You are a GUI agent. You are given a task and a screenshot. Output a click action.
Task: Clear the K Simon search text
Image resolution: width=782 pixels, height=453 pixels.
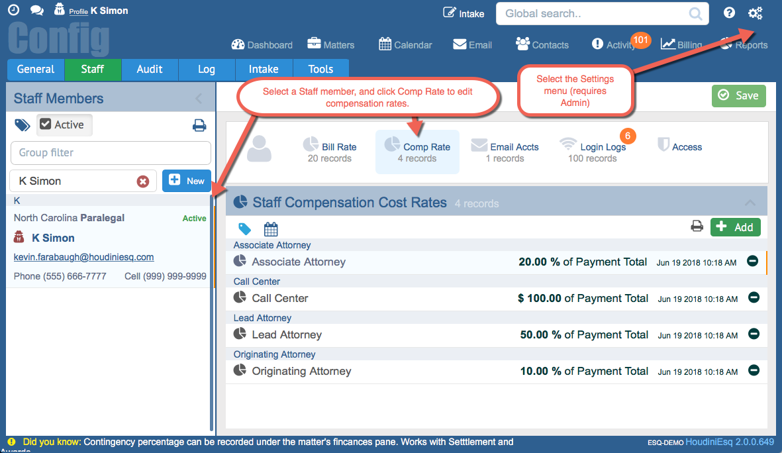143,181
